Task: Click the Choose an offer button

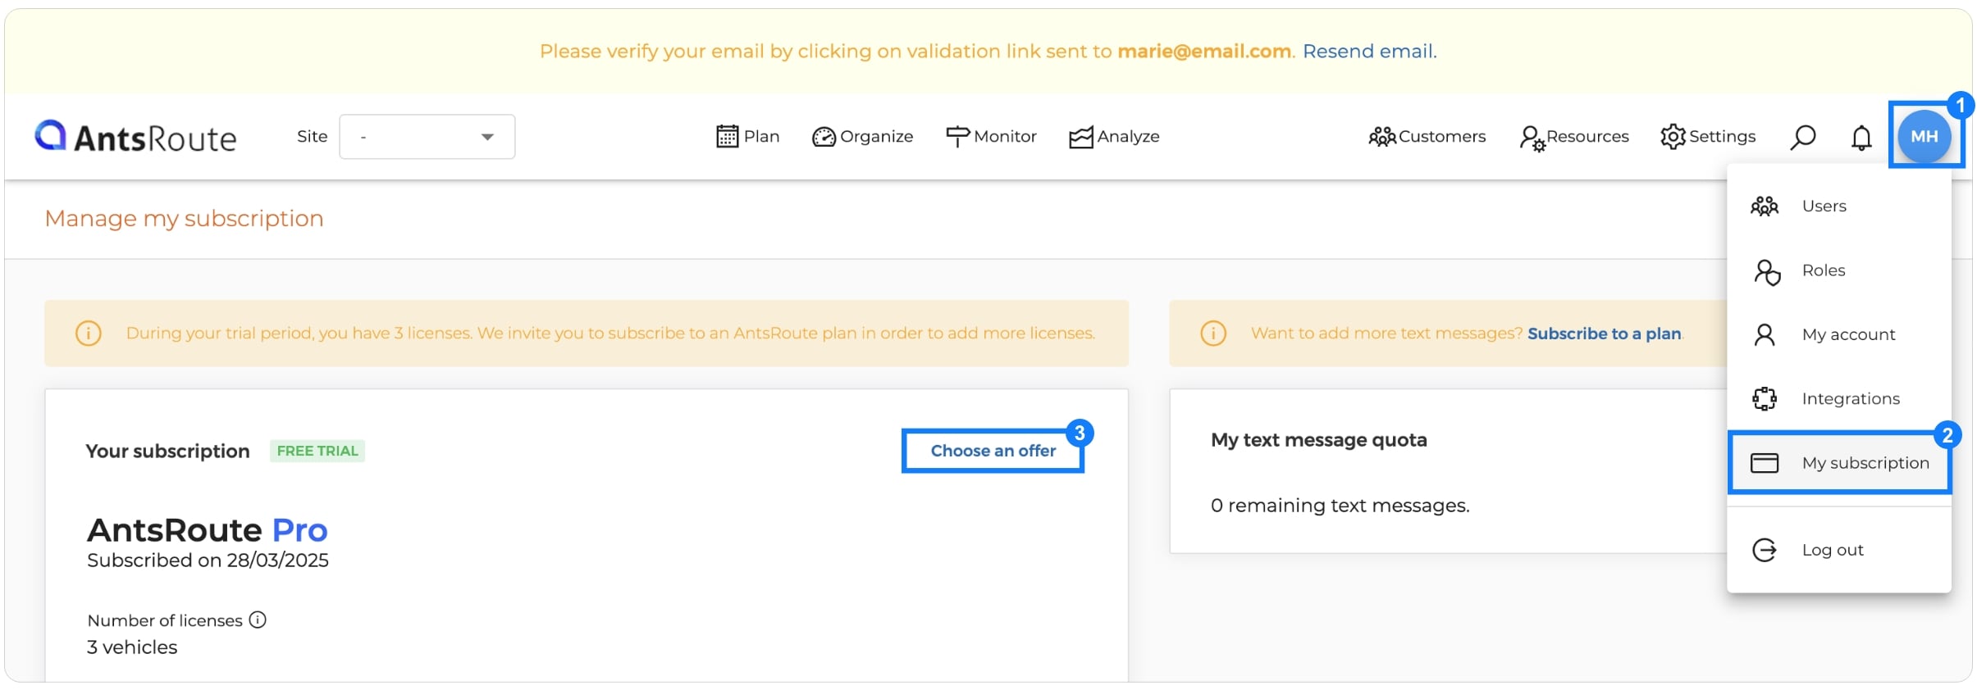Action: pos(993,451)
